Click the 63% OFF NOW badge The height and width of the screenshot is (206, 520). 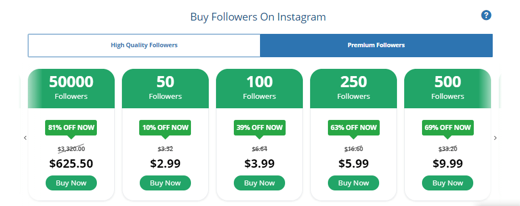click(x=354, y=128)
